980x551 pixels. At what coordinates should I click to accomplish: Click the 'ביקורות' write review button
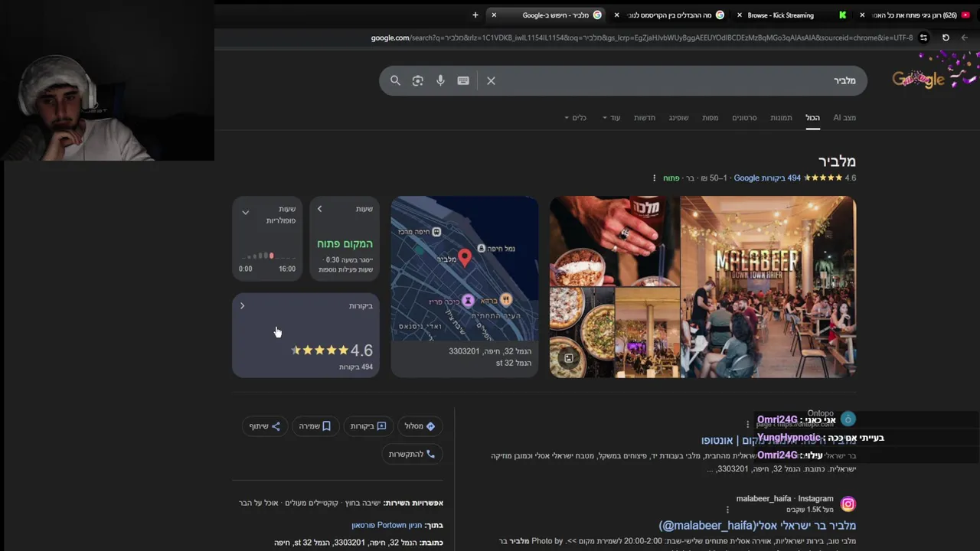point(368,426)
